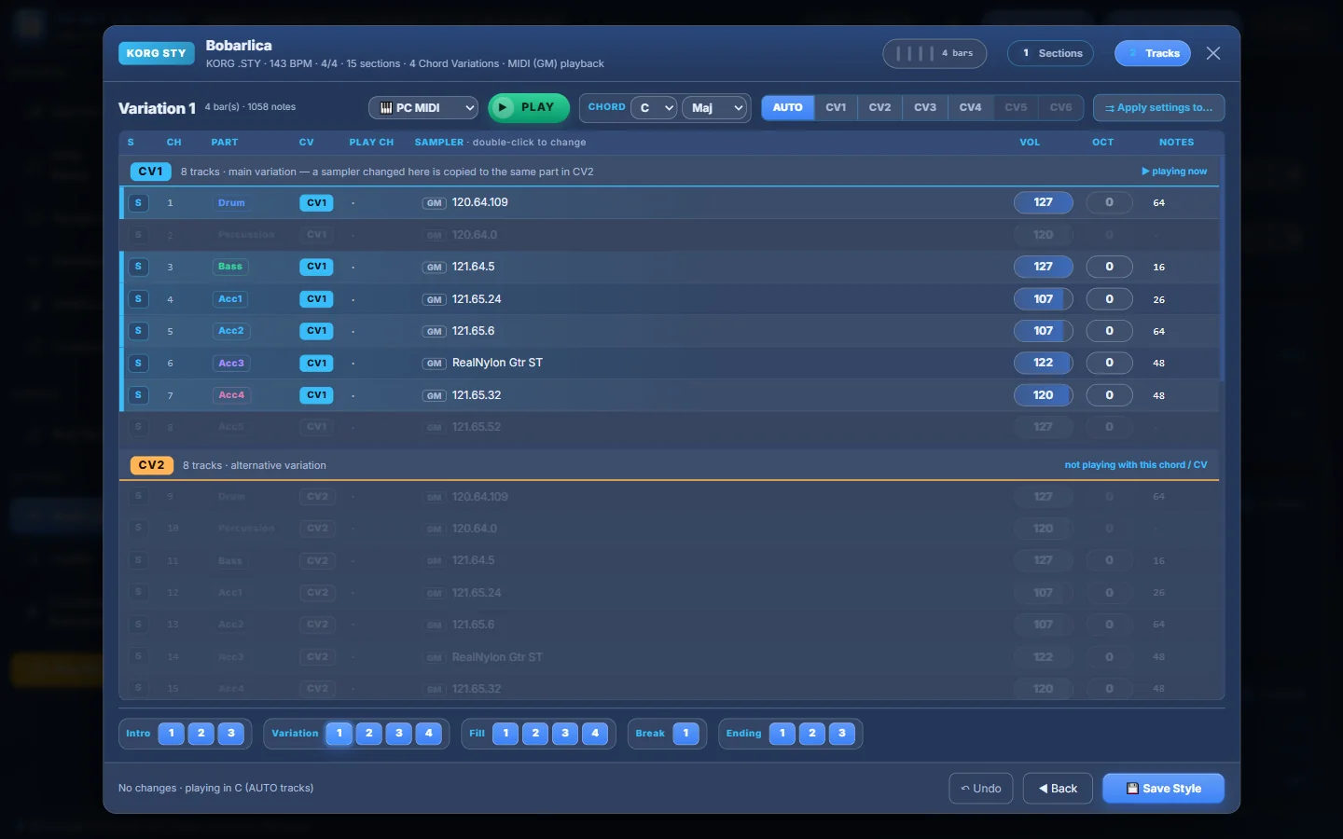Close the style editor dialog
1343x839 pixels.
[1213, 53]
